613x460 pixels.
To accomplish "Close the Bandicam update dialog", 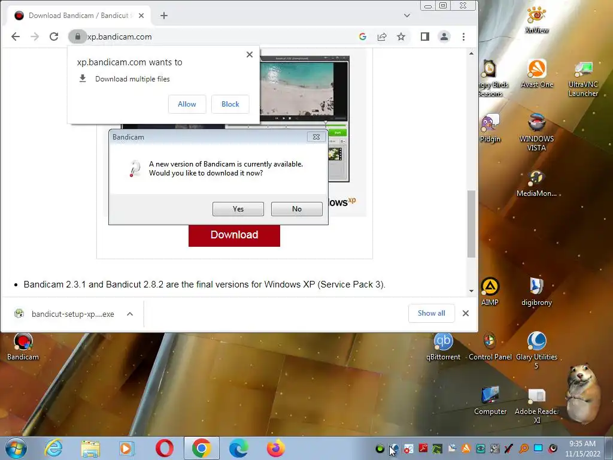I will [316, 137].
